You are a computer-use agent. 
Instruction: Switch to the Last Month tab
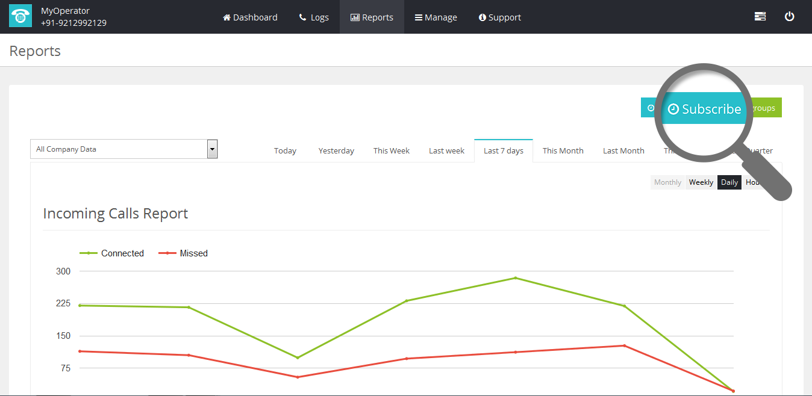(x=623, y=151)
